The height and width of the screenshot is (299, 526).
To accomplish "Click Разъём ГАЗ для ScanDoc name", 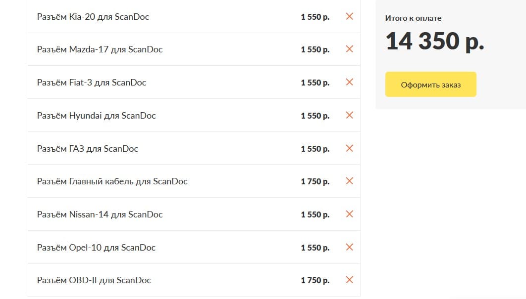I will pyautogui.click(x=88, y=149).
